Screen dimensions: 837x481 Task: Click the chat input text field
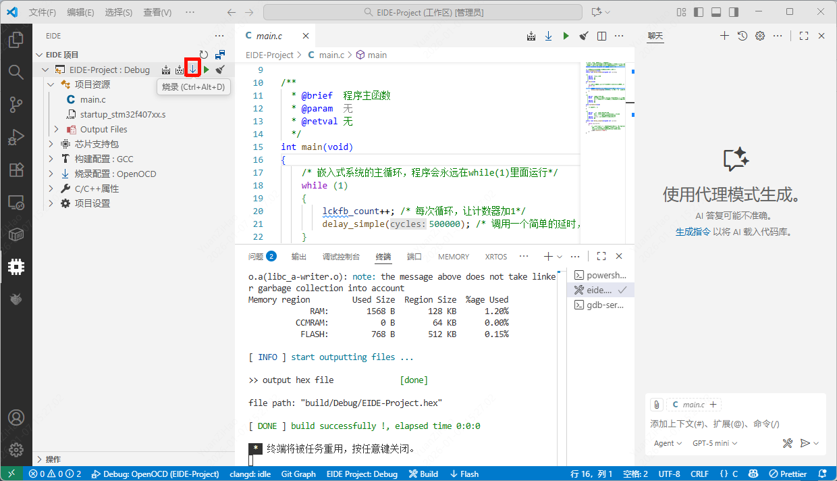pyautogui.click(x=729, y=424)
